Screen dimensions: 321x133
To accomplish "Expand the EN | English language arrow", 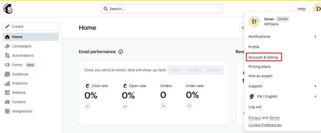I will [x=315, y=97].
